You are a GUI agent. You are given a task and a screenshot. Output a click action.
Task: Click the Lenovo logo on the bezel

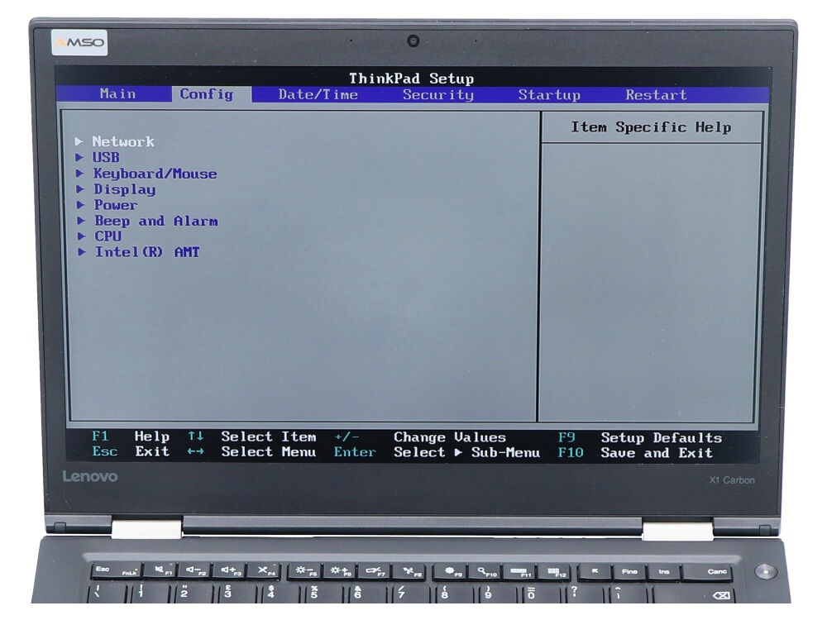(x=90, y=477)
